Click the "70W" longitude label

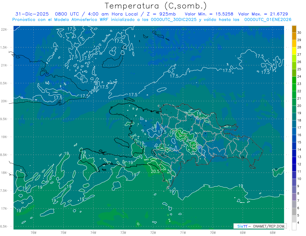[x=213, y=233]
